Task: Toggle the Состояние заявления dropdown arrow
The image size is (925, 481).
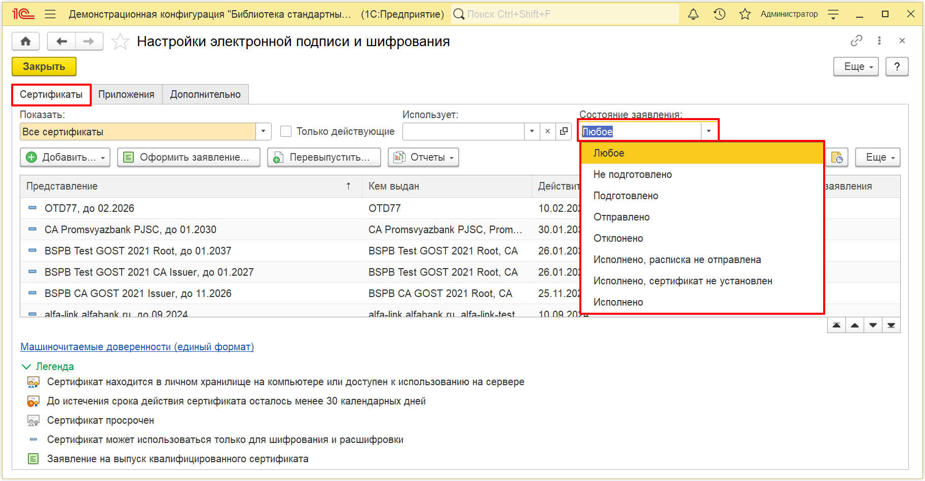Action: click(x=709, y=131)
